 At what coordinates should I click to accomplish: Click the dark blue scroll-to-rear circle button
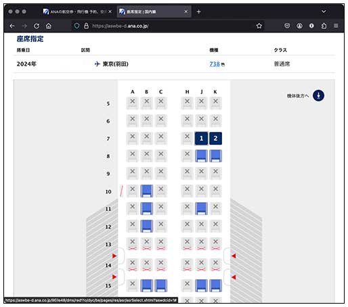coord(318,95)
